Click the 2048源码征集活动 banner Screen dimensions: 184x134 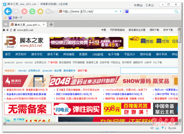click(90, 81)
